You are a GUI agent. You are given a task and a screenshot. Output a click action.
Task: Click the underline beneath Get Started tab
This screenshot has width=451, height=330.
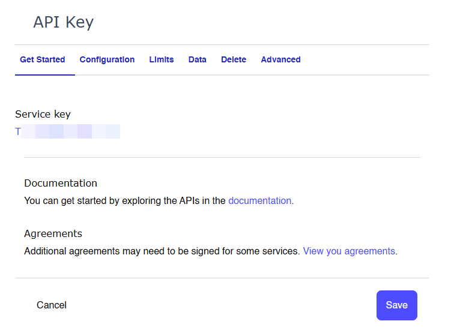click(x=45, y=75)
